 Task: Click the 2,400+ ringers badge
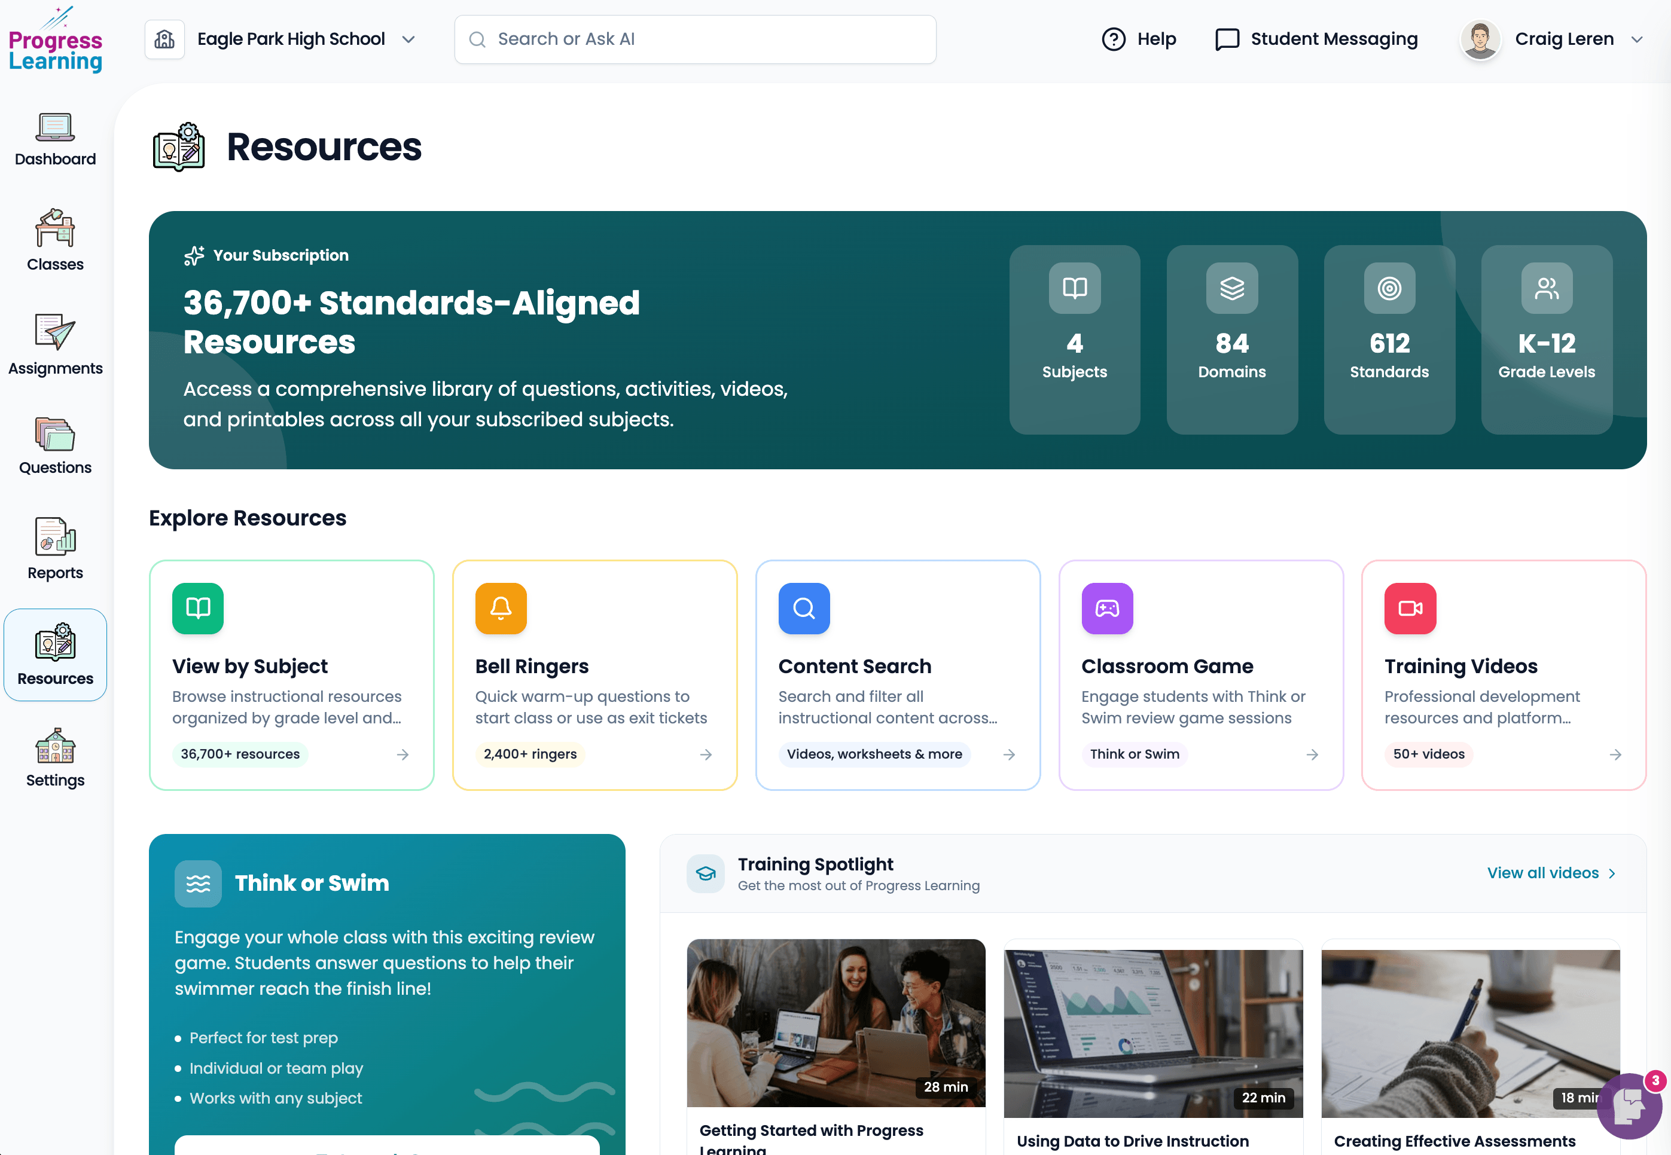pos(529,754)
